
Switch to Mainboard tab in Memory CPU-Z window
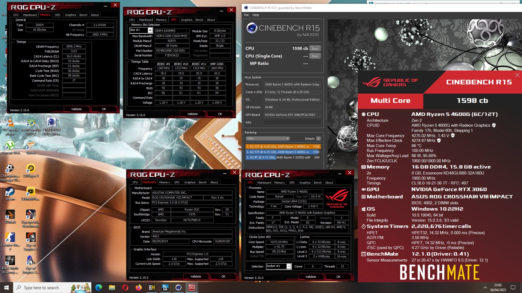pos(30,15)
